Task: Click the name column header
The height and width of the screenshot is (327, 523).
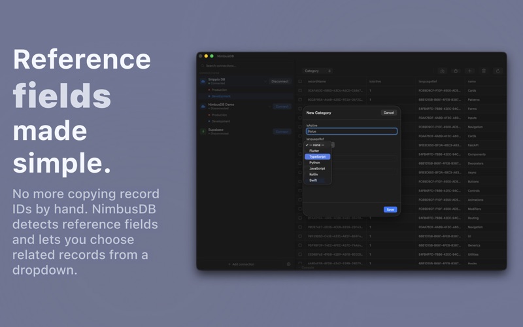Action: click(471, 81)
